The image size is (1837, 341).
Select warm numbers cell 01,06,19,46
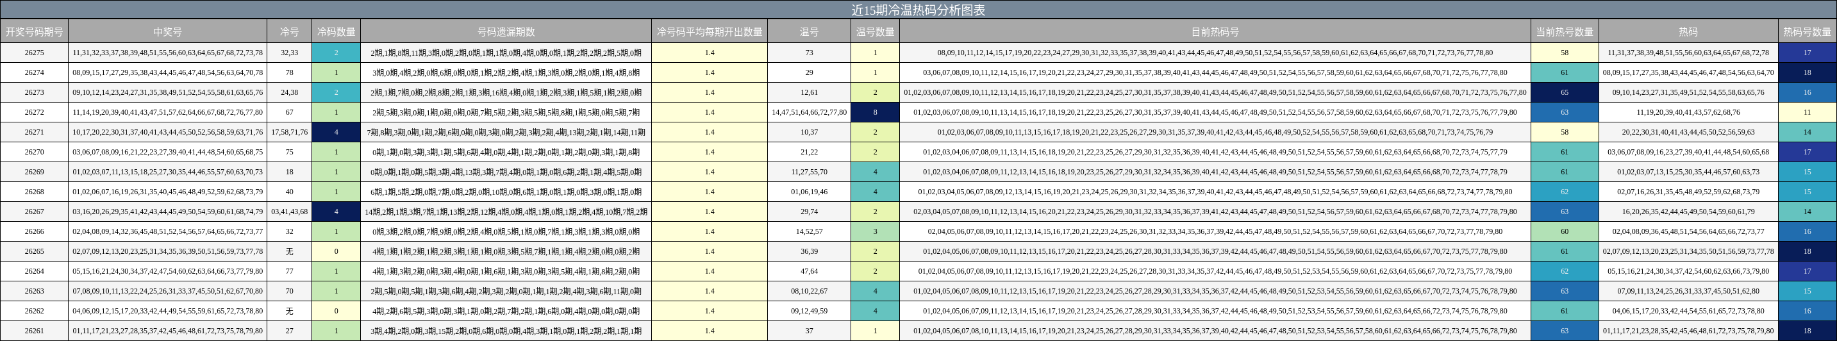[809, 192]
